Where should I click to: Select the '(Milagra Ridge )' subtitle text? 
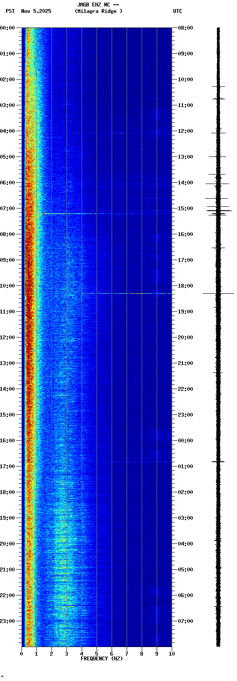pos(98,11)
